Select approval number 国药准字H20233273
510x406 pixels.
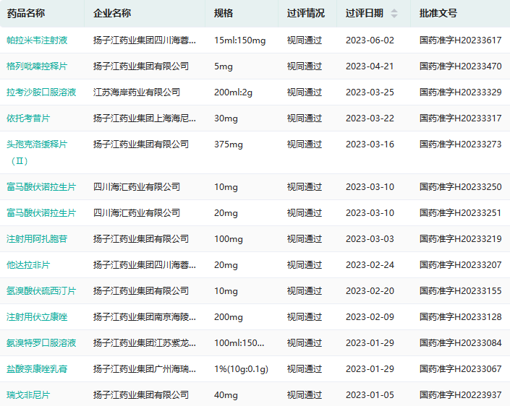461,144
